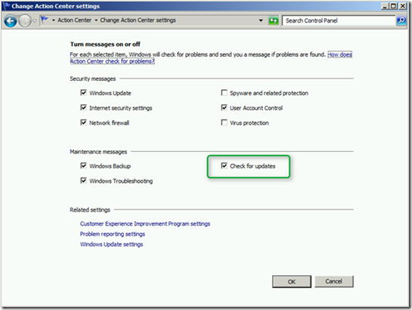The height and width of the screenshot is (310, 412).
Task: Enable Spyware and related protection checkbox
Action: click(224, 92)
